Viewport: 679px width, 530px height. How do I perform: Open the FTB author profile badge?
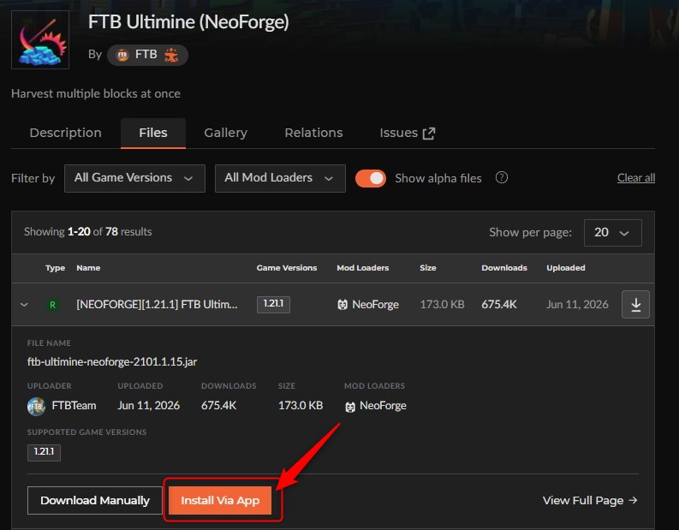pos(147,55)
